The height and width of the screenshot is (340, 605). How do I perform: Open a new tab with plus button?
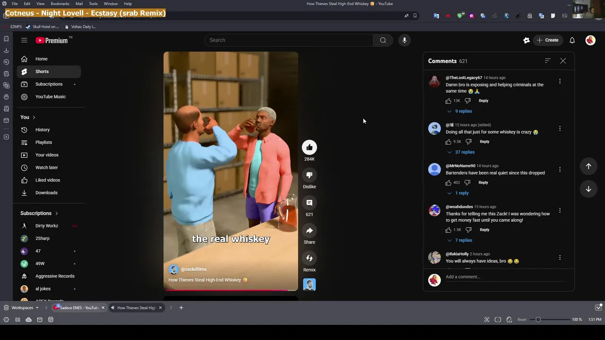(x=181, y=308)
